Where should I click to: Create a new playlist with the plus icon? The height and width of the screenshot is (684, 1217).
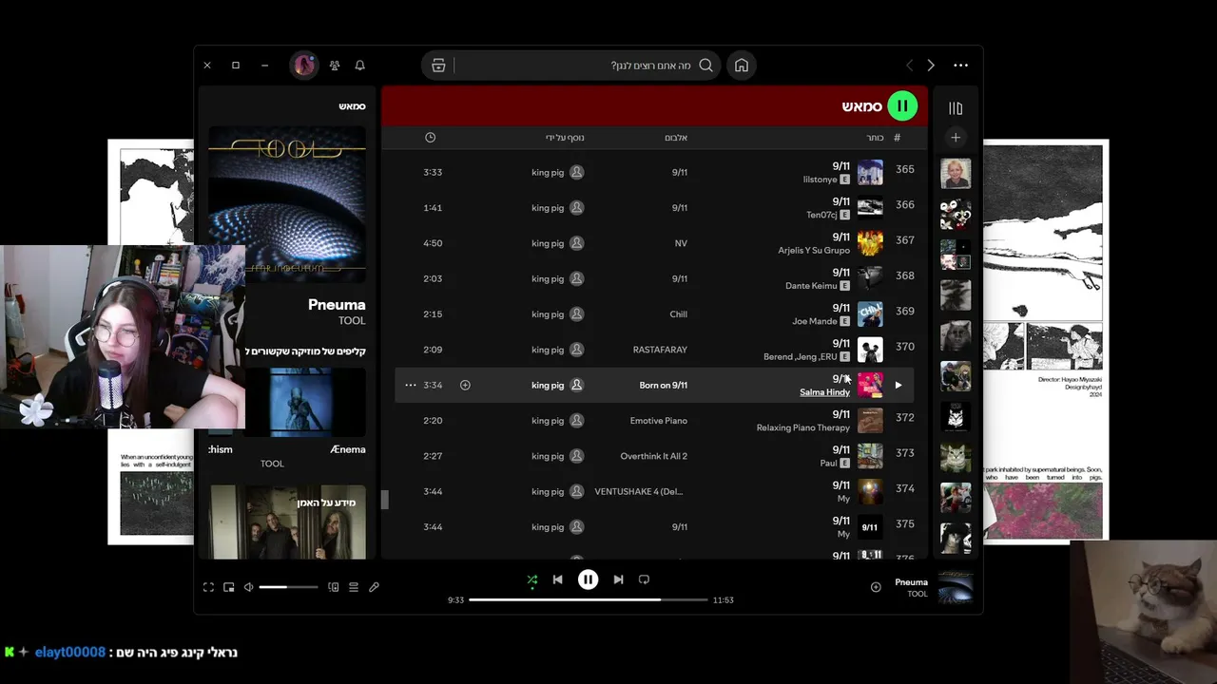pyautogui.click(x=956, y=138)
